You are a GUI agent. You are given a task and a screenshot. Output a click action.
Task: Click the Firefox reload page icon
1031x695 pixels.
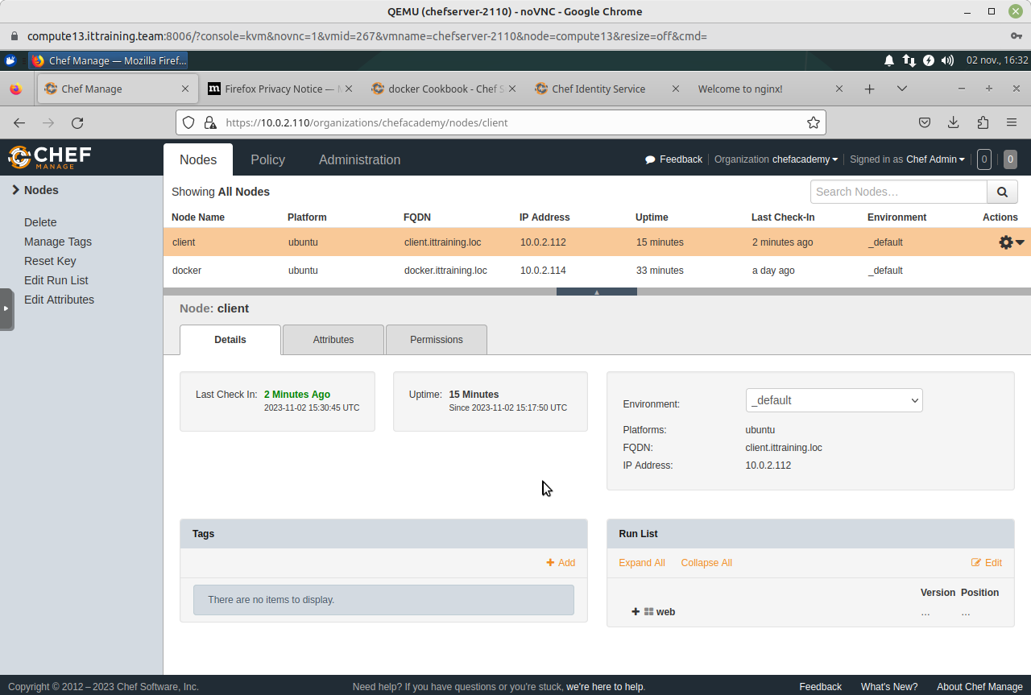(x=77, y=122)
